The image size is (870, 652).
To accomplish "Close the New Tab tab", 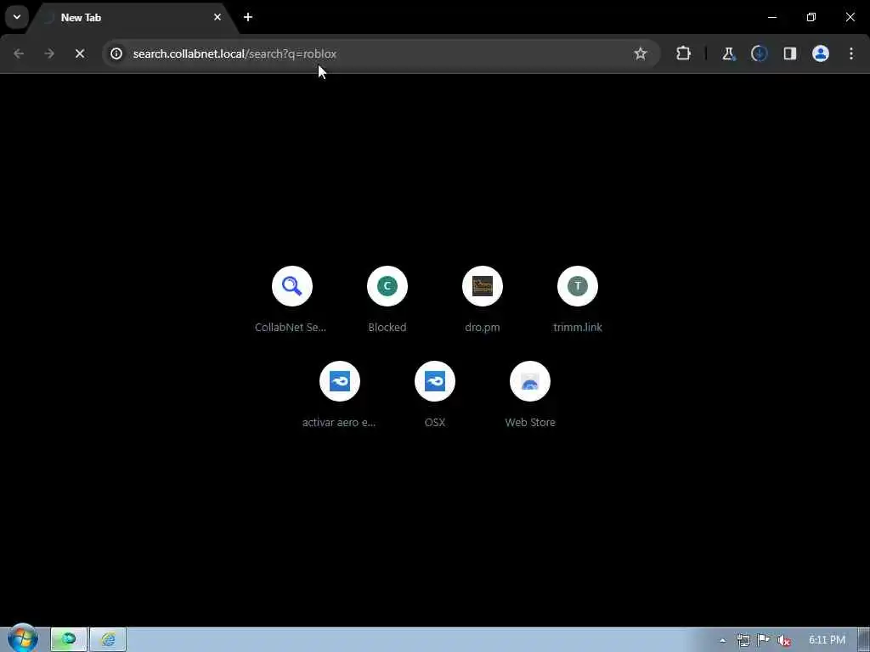I will coord(217,17).
